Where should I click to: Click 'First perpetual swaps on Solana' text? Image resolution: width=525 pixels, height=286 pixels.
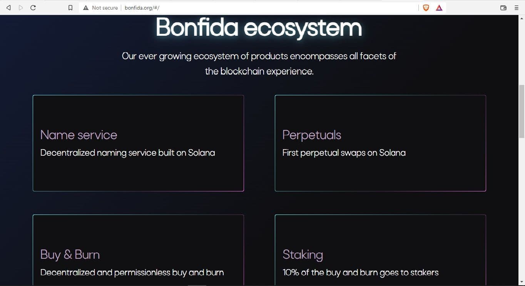coord(344,153)
